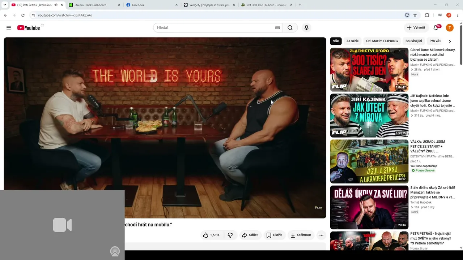Select 'Od: Maxim FLIPKING' filter chip
463x260 pixels.
[x=382, y=41]
